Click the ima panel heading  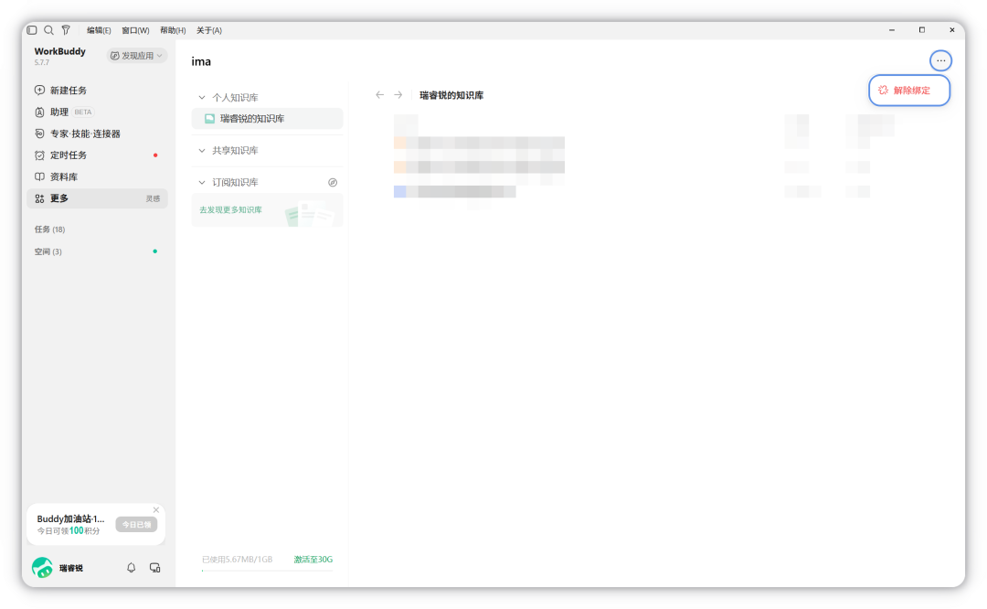click(201, 61)
